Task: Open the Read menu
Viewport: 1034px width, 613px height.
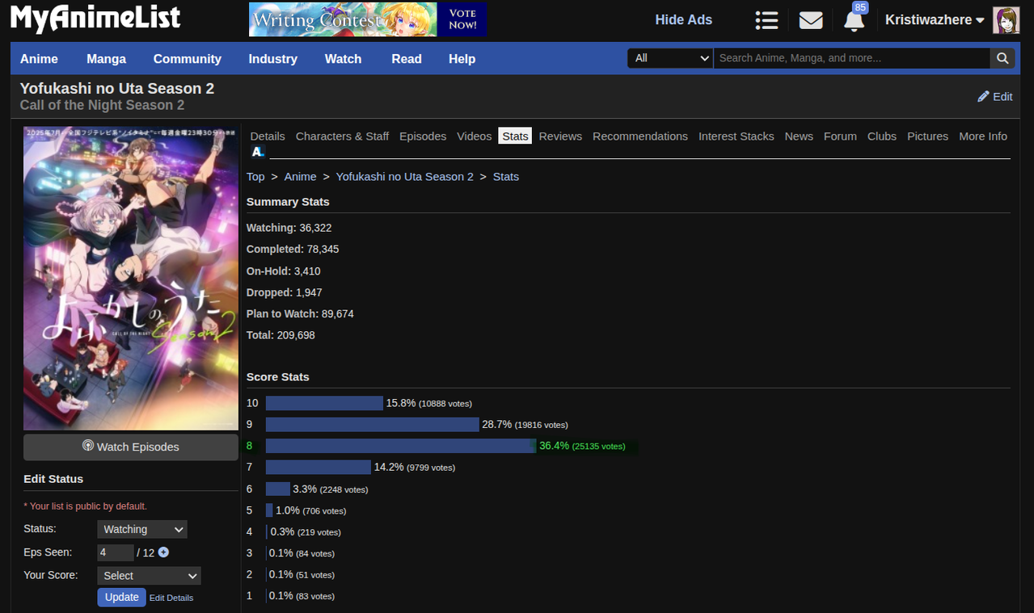Action: pos(407,59)
